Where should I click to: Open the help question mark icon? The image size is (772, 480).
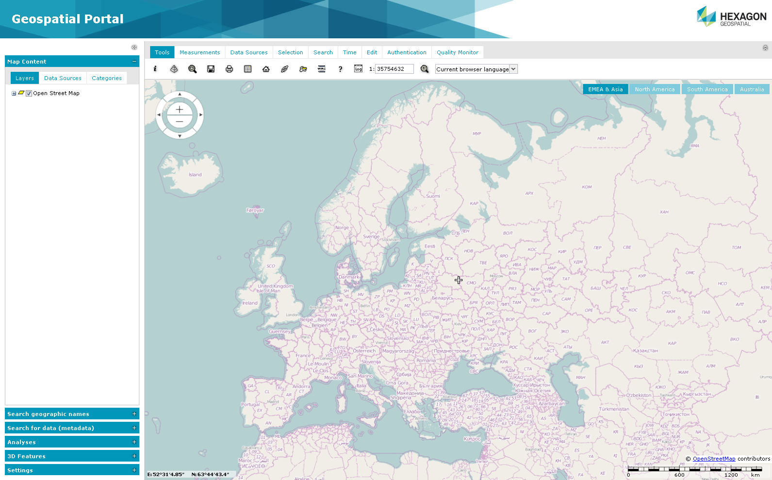click(340, 69)
